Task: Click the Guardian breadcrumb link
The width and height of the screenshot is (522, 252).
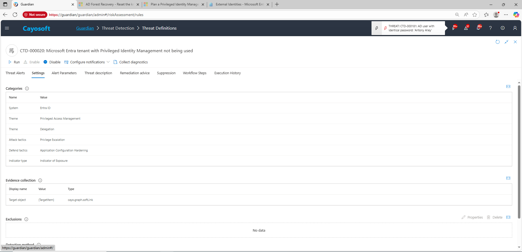Action: click(85, 28)
